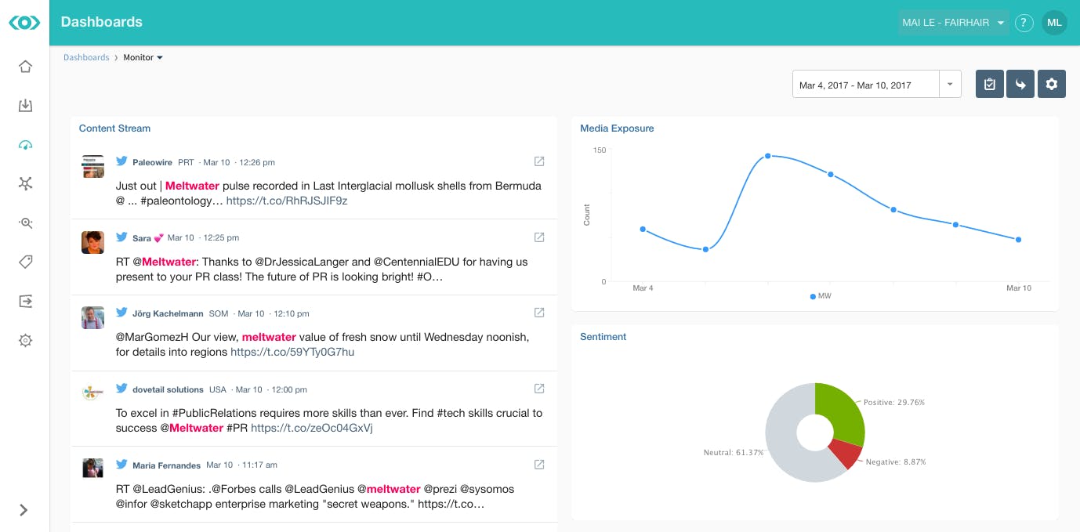Image resolution: width=1080 pixels, height=532 pixels.
Task: Open the date range dropdown arrow
Action: tap(950, 85)
